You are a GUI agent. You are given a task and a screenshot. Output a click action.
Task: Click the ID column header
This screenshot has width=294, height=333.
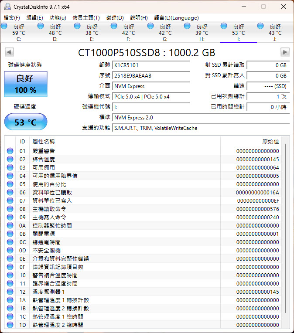(22, 142)
